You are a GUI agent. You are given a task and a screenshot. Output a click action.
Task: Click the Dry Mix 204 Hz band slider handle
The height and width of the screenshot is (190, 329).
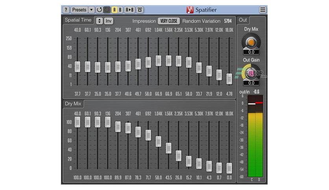pos(118,126)
